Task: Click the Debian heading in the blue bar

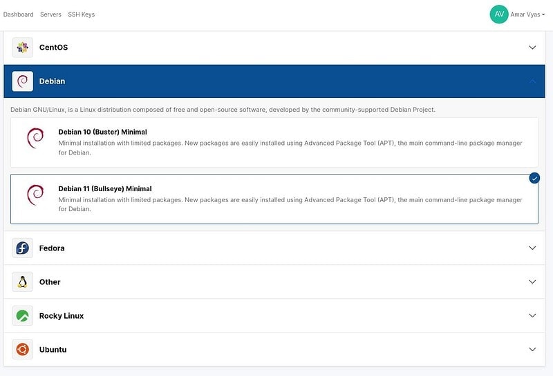Action: pyautogui.click(x=53, y=81)
